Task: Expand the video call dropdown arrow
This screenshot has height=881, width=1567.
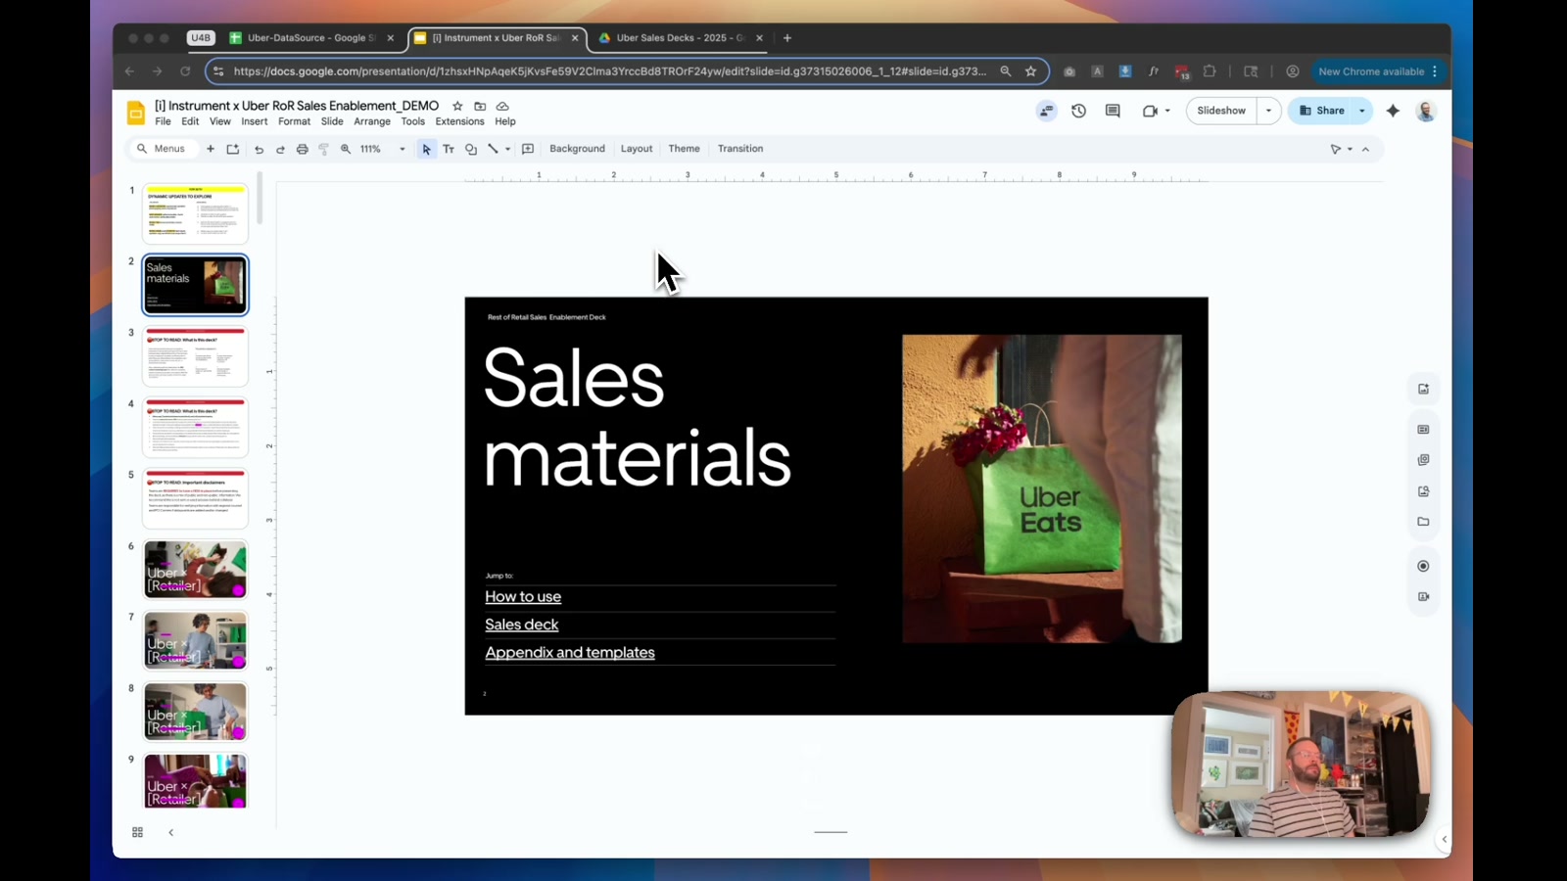Action: (x=1167, y=111)
